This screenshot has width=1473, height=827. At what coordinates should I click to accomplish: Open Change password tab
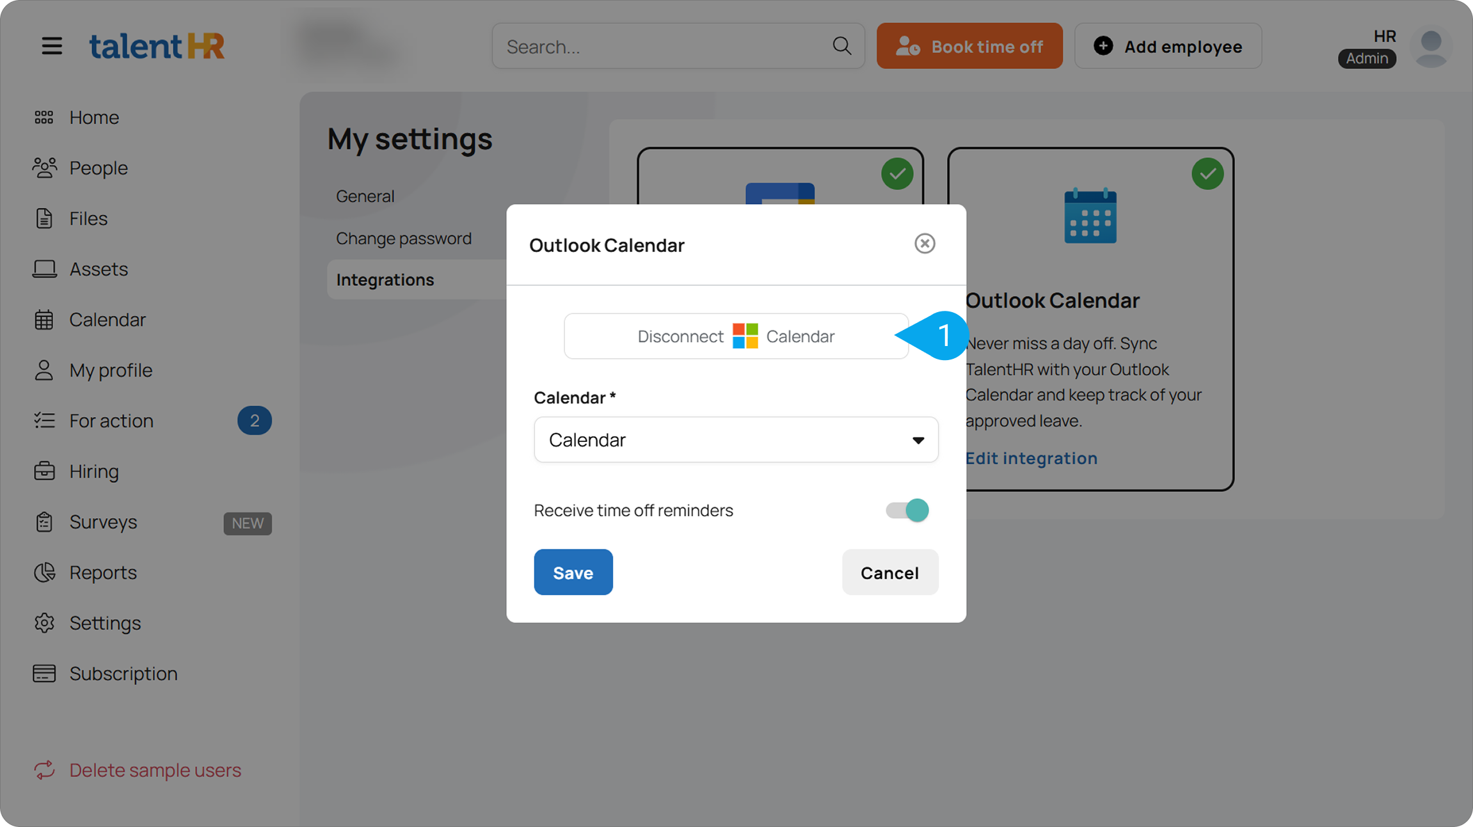point(404,239)
